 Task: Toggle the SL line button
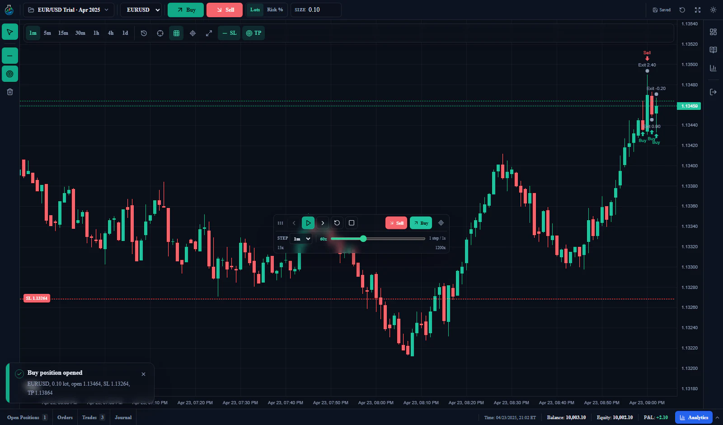pos(229,33)
